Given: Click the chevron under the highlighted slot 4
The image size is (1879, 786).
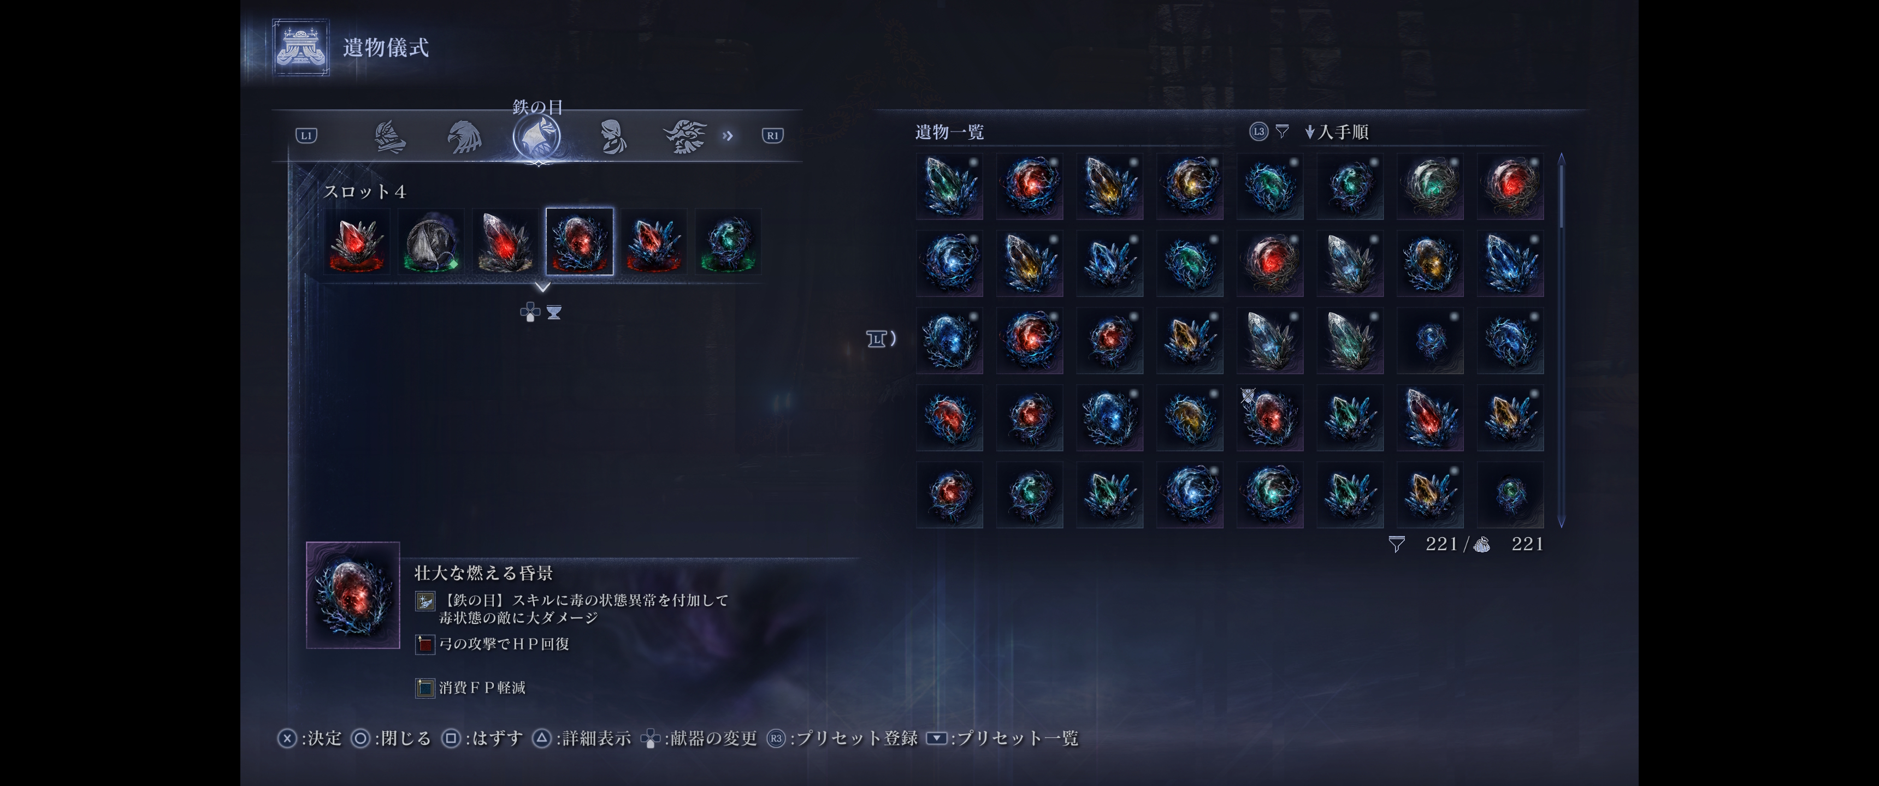Looking at the screenshot, I should coord(542,287).
